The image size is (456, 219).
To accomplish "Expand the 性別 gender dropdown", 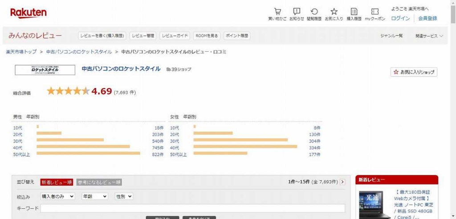I will 124,196.
